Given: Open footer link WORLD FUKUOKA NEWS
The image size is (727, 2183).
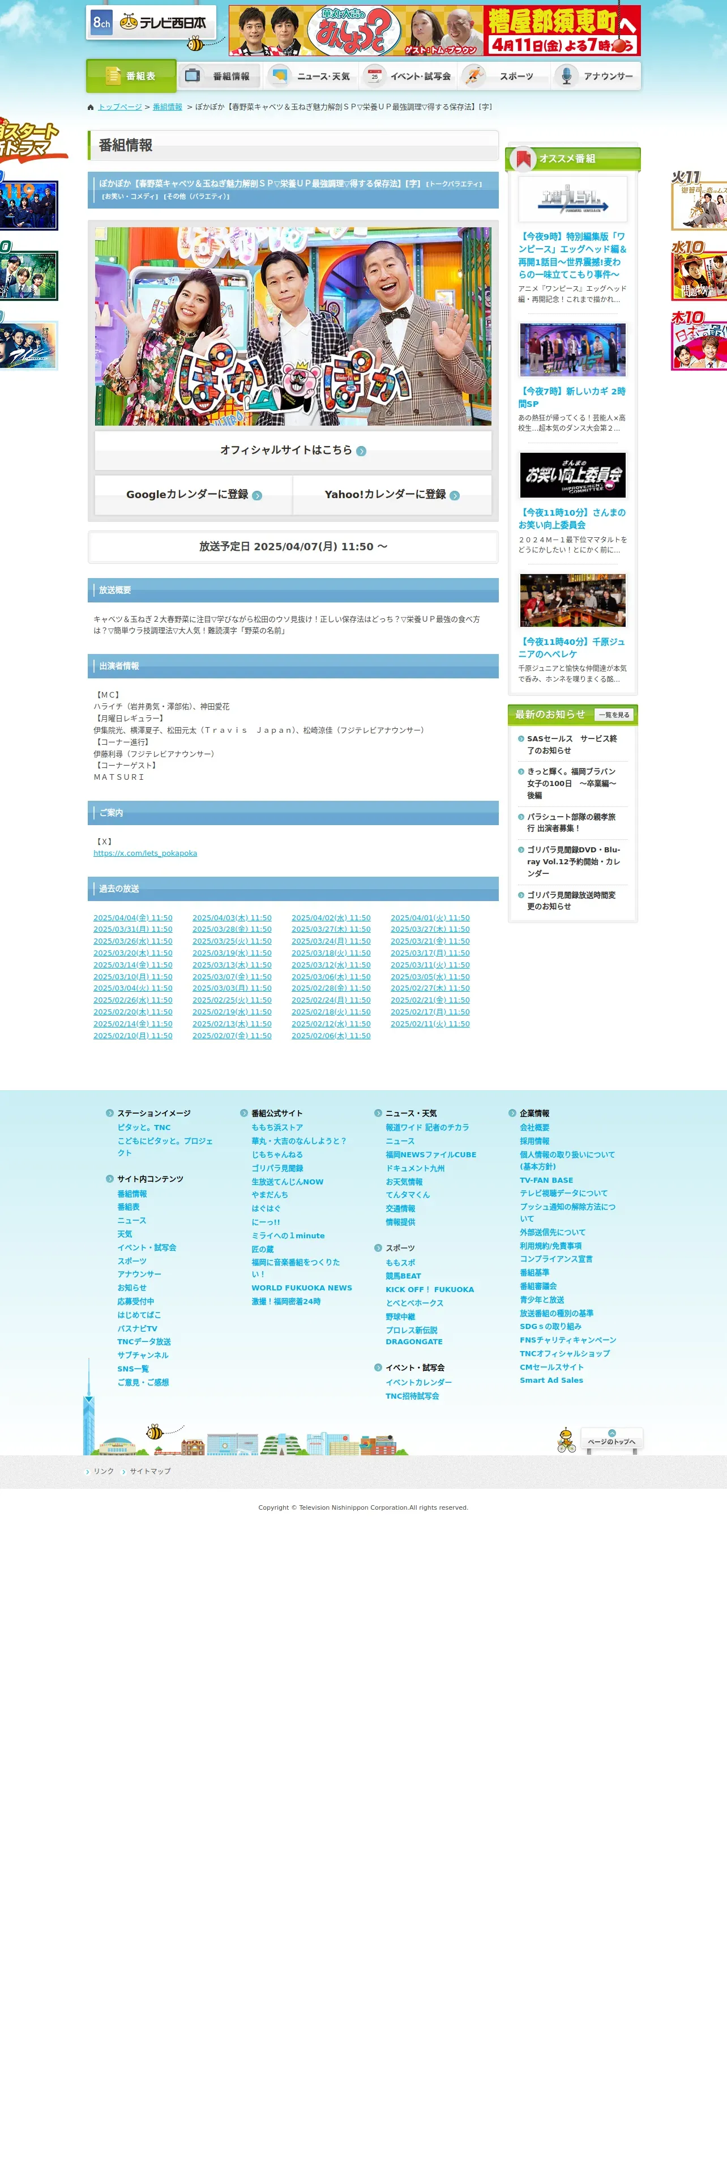Looking at the screenshot, I should coord(301,1288).
